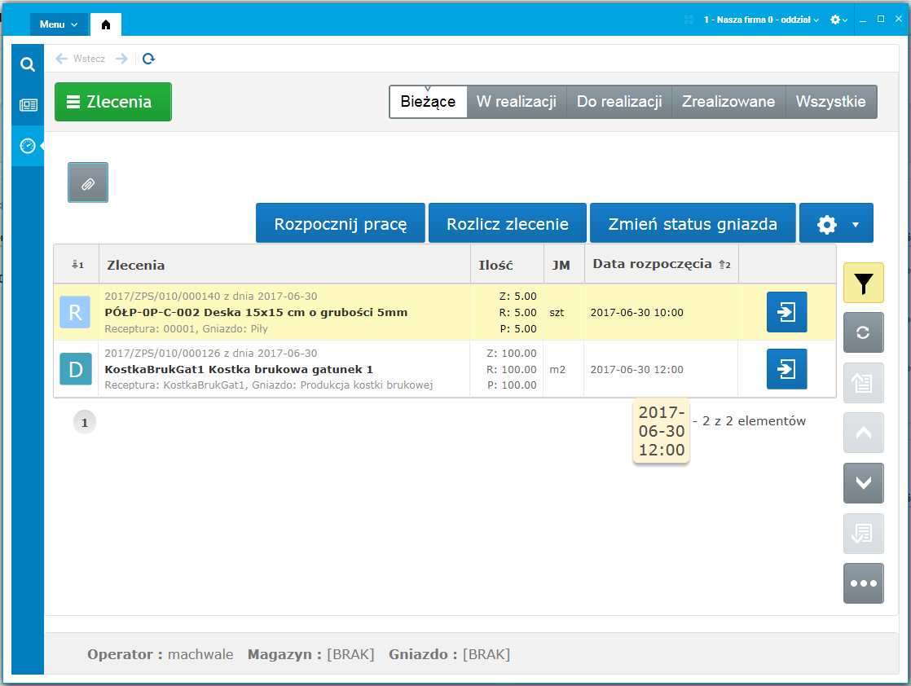Open the Menu dropdown
This screenshot has height=686, width=911.
coord(58,24)
